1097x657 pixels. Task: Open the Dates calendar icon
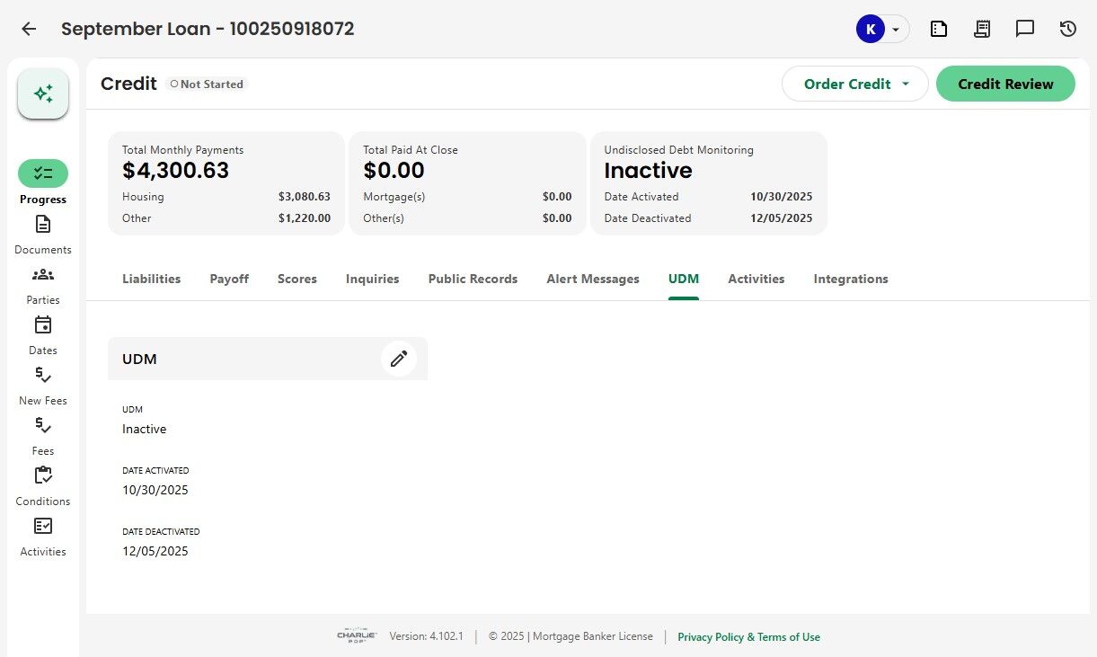point(43,325)
